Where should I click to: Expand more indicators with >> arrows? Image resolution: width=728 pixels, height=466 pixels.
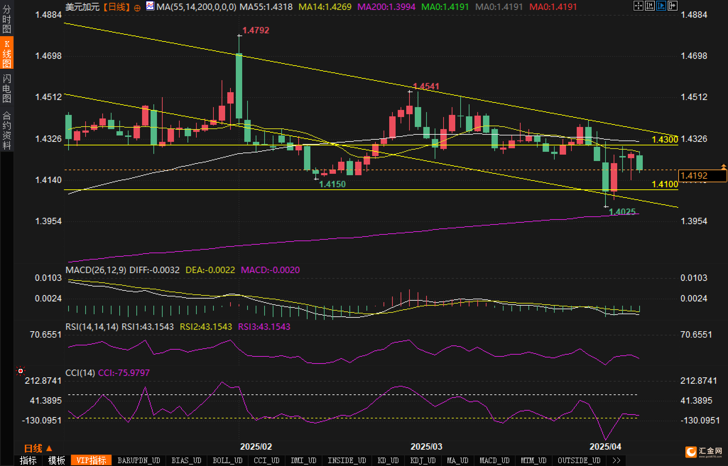[x=616, y=460]
